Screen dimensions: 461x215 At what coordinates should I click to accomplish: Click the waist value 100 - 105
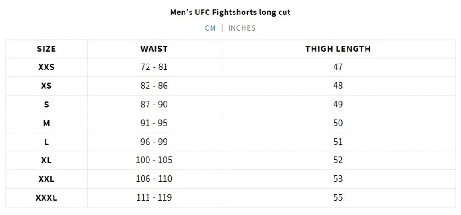point(154,160)
